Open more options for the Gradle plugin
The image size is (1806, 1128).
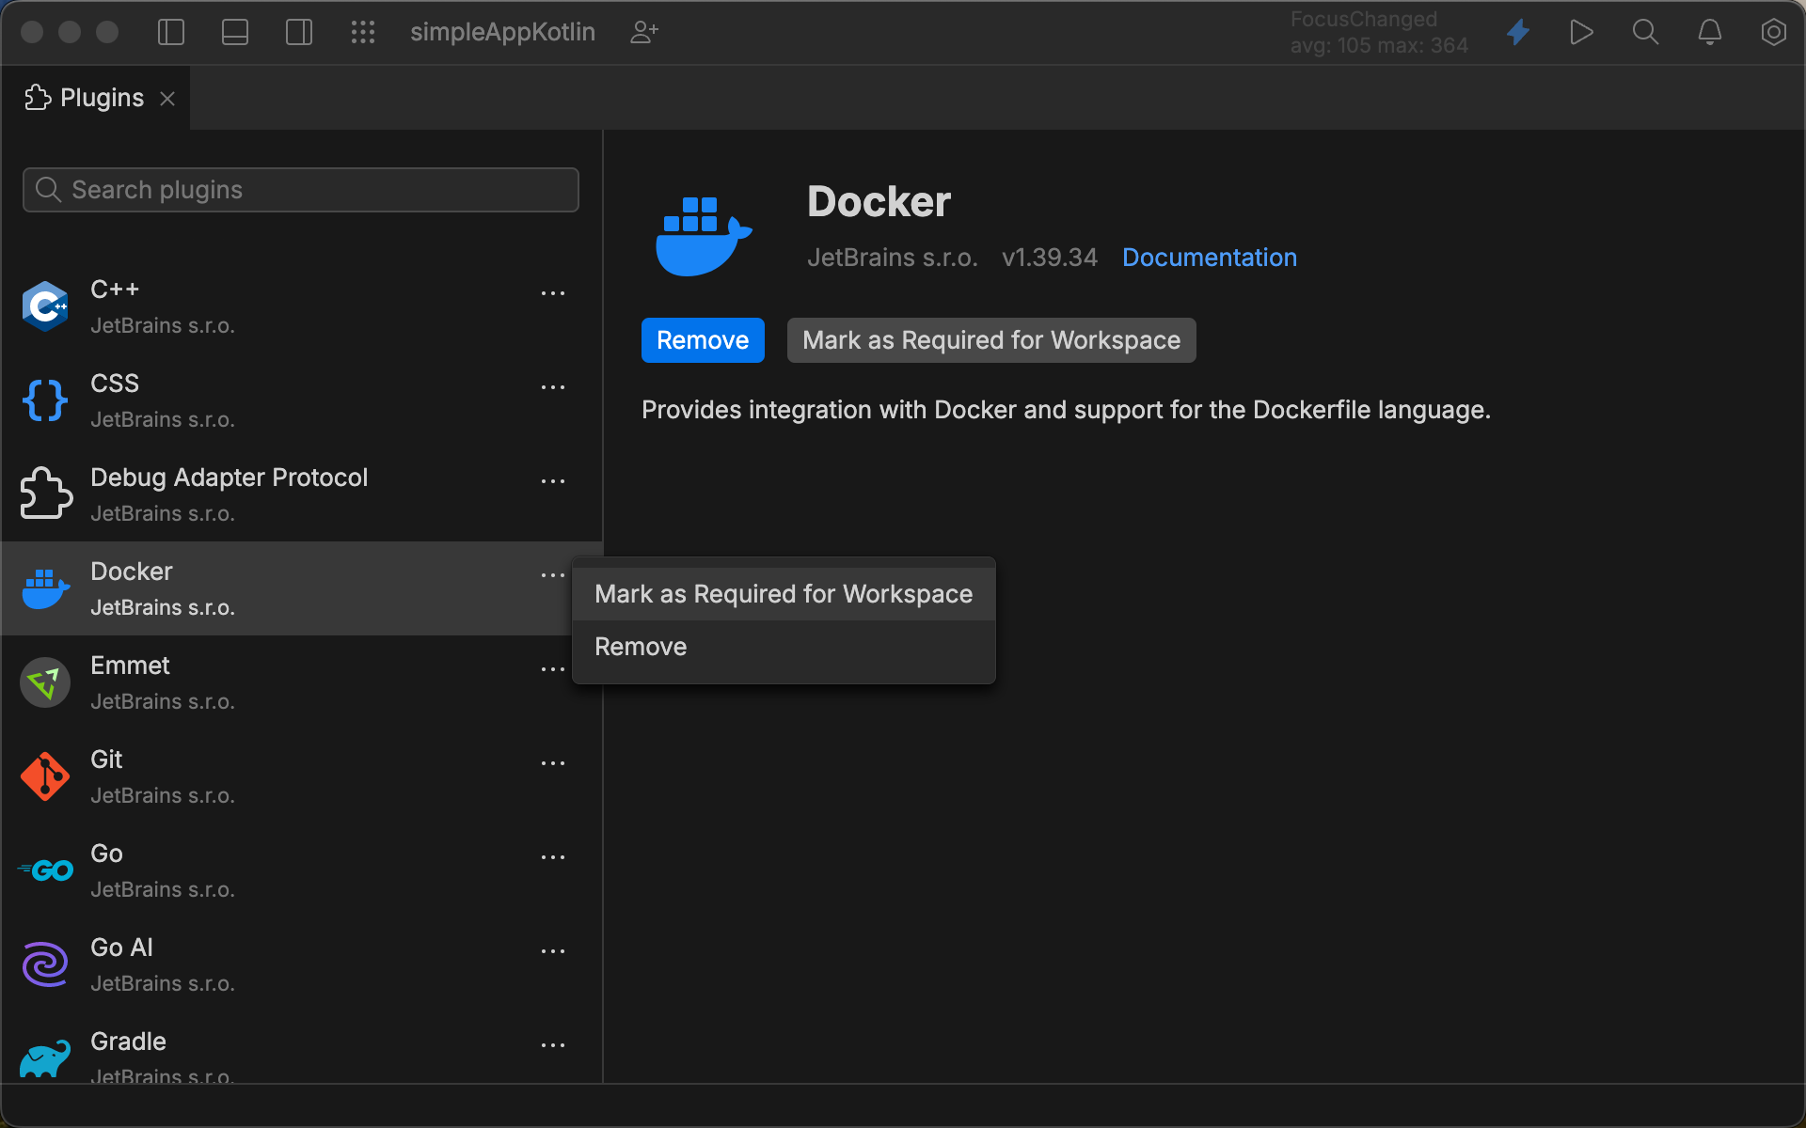pos(553,1045)
